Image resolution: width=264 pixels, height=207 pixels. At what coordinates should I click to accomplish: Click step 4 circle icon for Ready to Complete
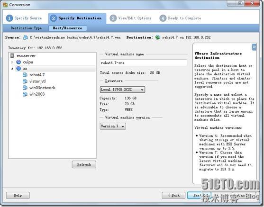163,18
